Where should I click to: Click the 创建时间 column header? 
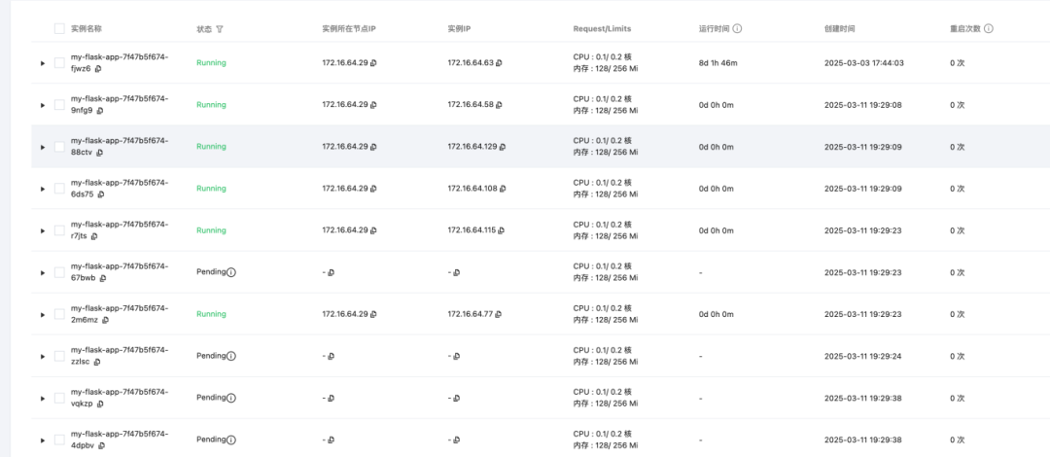[840, 29]
